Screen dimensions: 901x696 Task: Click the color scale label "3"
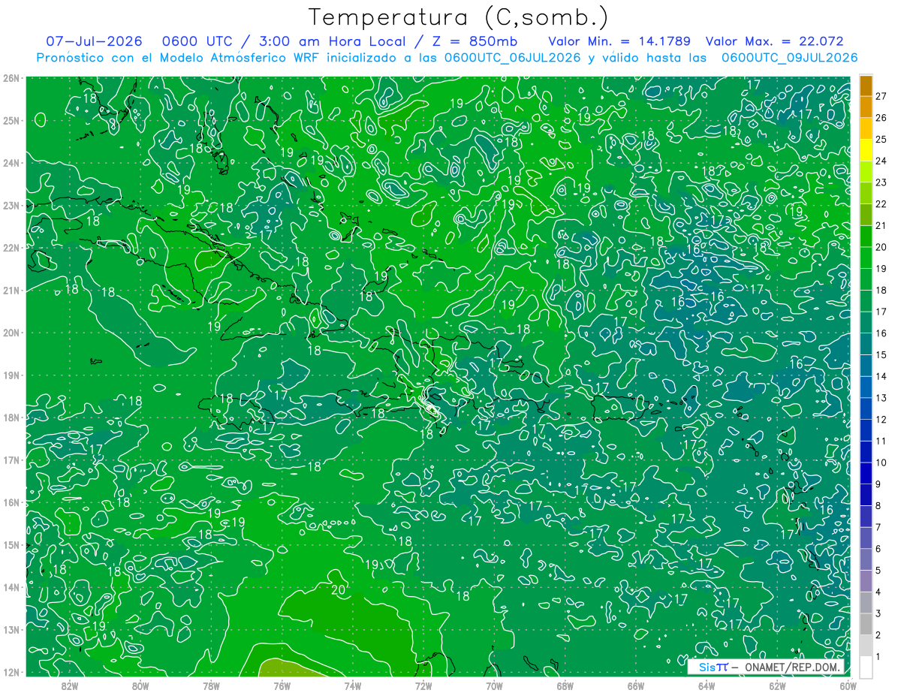point(878,614)
